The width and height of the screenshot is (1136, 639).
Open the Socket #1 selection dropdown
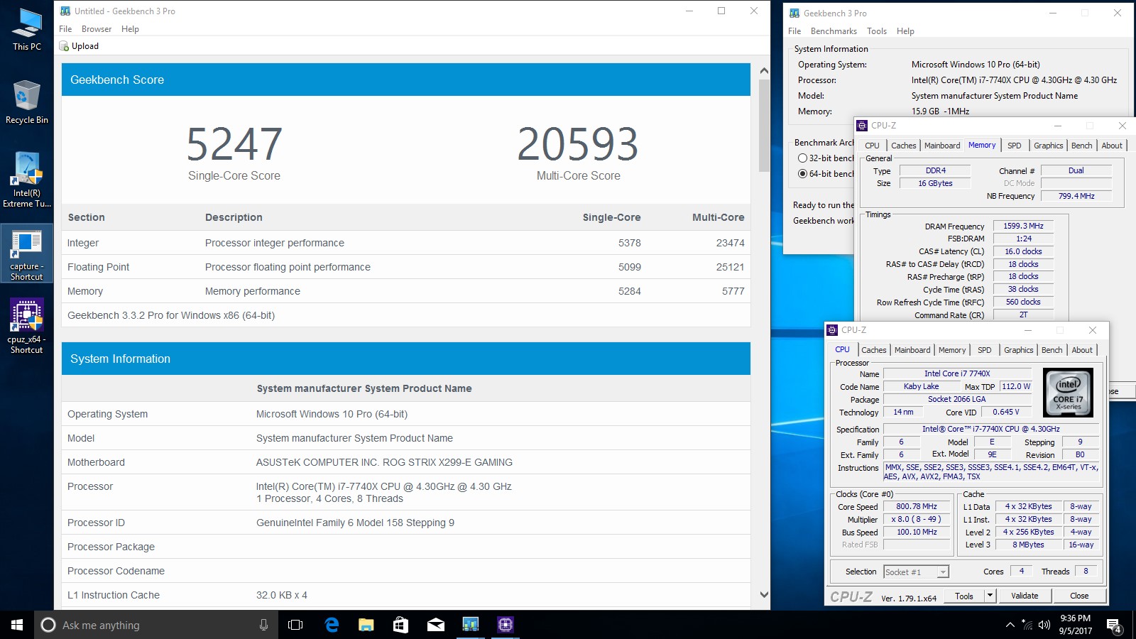[916, 572]
